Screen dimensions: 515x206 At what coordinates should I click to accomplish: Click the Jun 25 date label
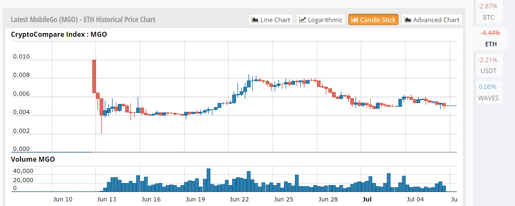coord(284,199)
